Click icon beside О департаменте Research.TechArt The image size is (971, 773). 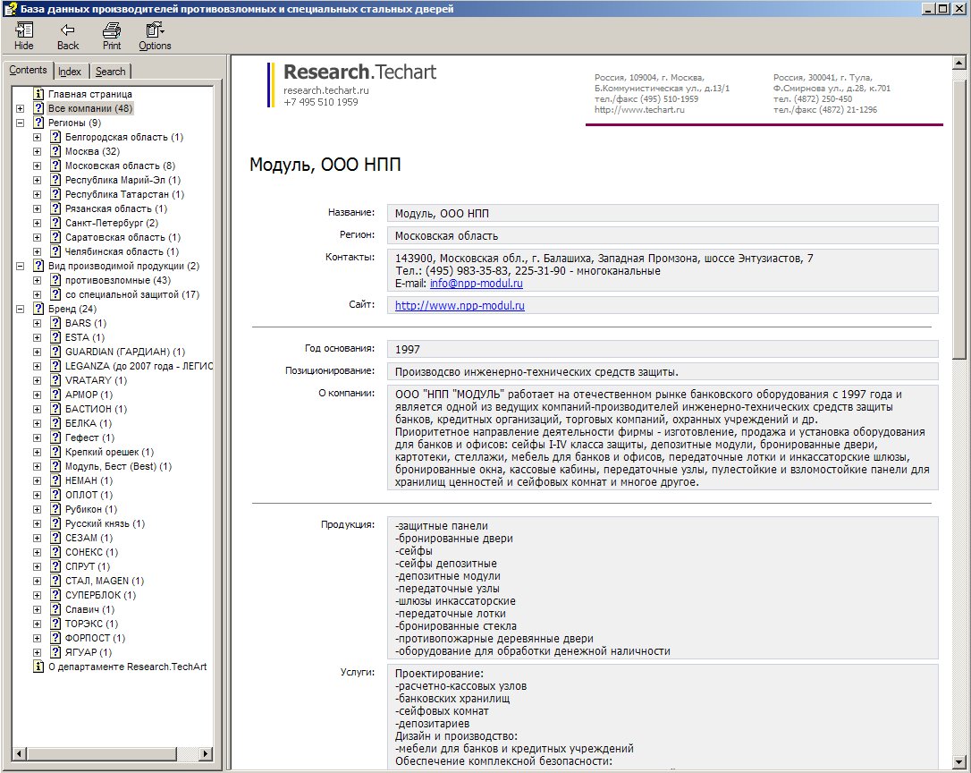point(38,667)
